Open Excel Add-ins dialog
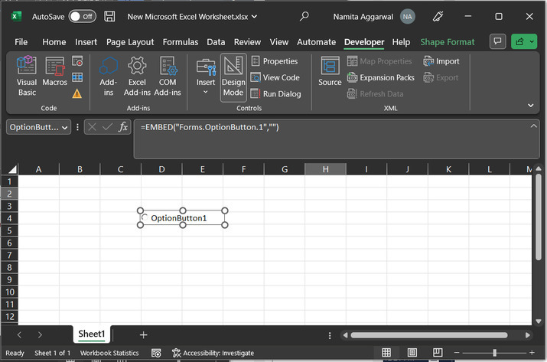Screen dimensions: 547x362 click(x=137, y=77)
